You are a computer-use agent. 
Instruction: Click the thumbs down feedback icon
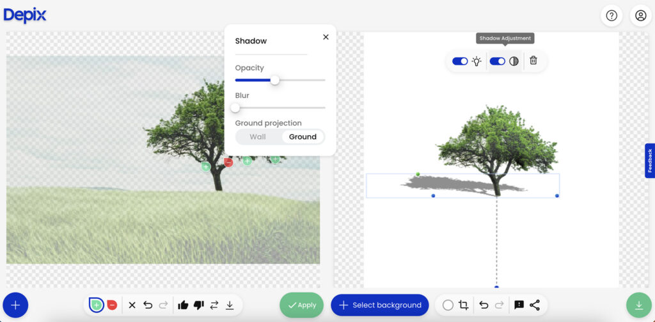[x=199, y=305]
